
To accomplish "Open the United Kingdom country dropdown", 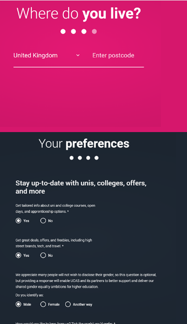I will [x=47, y=55].
